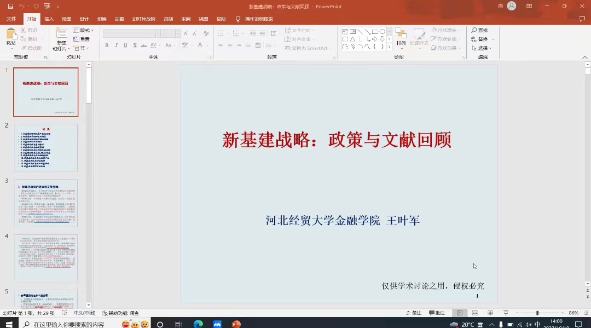This screenshot has height=328, width=591.
Task: Click 查找 (Find) button
Action: tap(479, 30)
